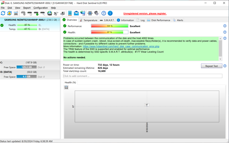Click the help question mark toolbar icon
This screenshot has width=229, height=143.
tap(104, 13)
